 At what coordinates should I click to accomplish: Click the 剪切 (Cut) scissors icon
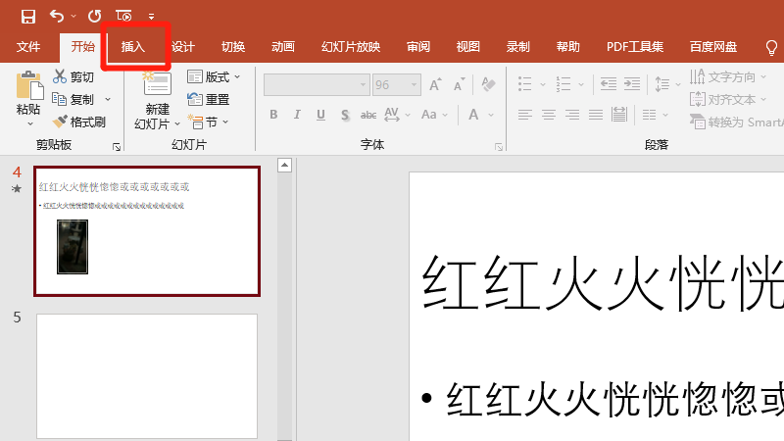click(x=61, y=77)
